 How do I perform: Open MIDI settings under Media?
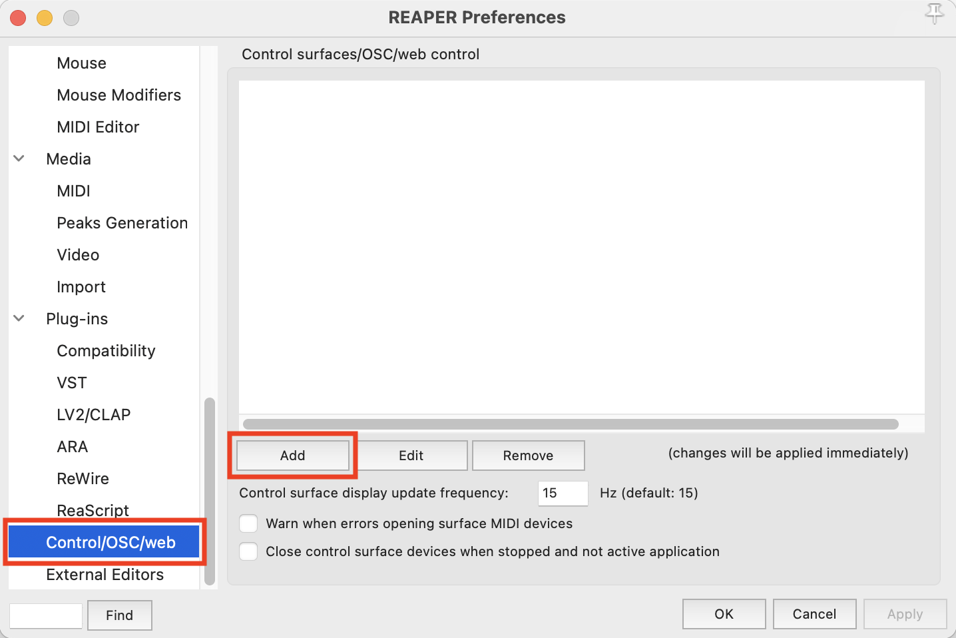point(73,191)
